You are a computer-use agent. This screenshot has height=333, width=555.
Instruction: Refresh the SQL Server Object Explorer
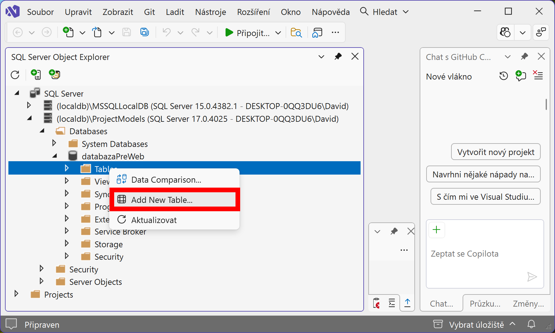pos(15,75)
